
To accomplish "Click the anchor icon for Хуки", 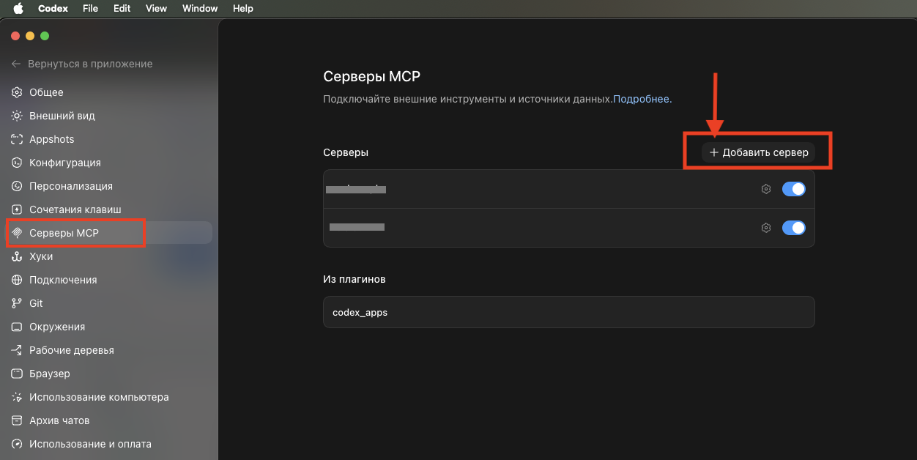I will [17, 256].
